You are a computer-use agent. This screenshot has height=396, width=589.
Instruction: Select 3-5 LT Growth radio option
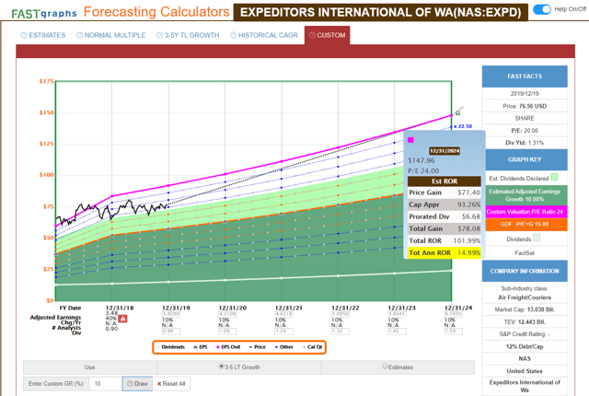pyautogui.click(x=221, y=366)
